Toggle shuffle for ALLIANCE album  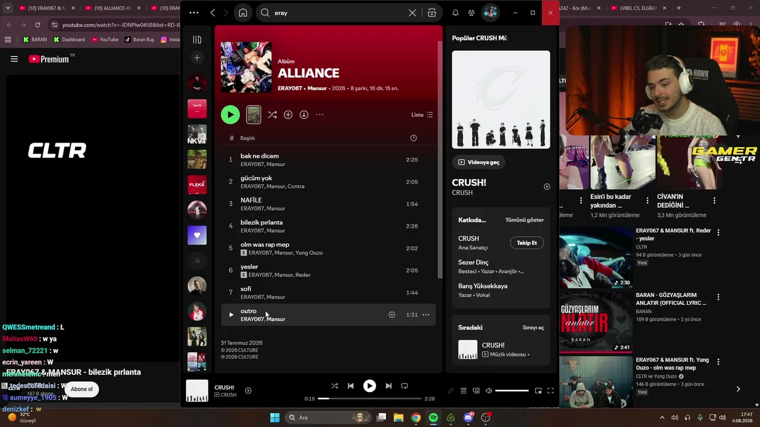click(272, 114)
